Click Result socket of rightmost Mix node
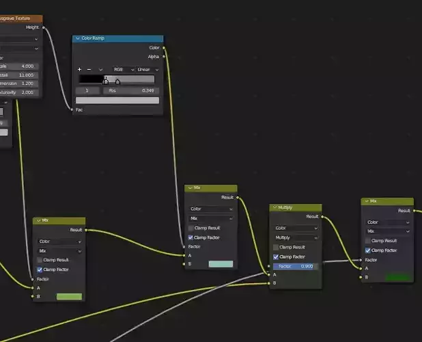 coord(414,211)
